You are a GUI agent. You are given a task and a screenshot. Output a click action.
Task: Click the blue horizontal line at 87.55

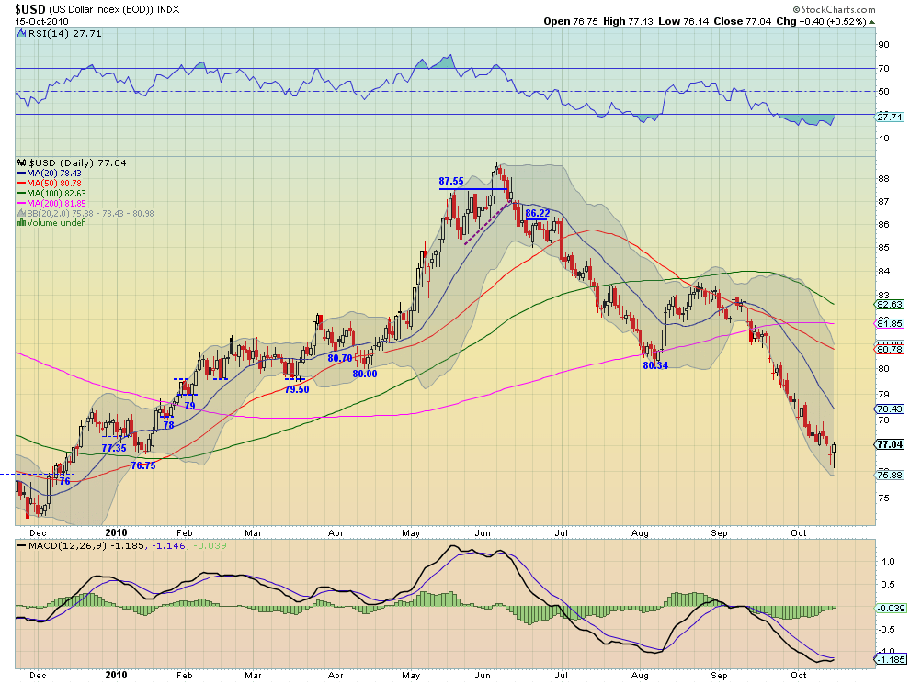coord(473,189)
